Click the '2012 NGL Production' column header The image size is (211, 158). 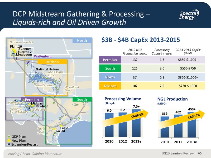click(x=135, y=52)
